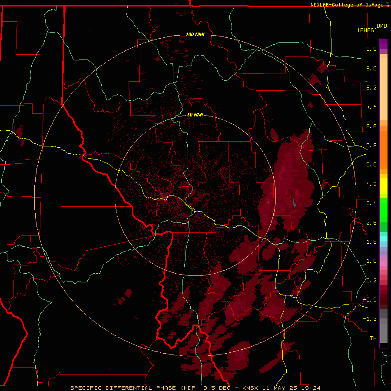Click the DKD units label above scale
The height and width of the screenshot is (391, 391).
tap(382, 26)
